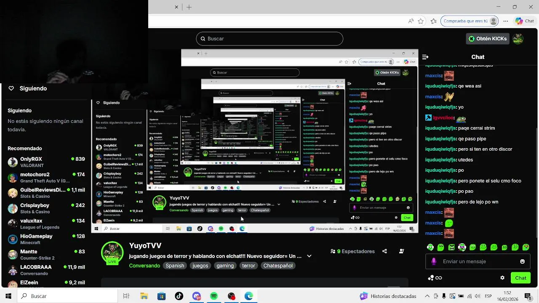Click Comprueba que eres tú profile button
The width and height of the screenshot is (539, 303).
coord(470,21)
